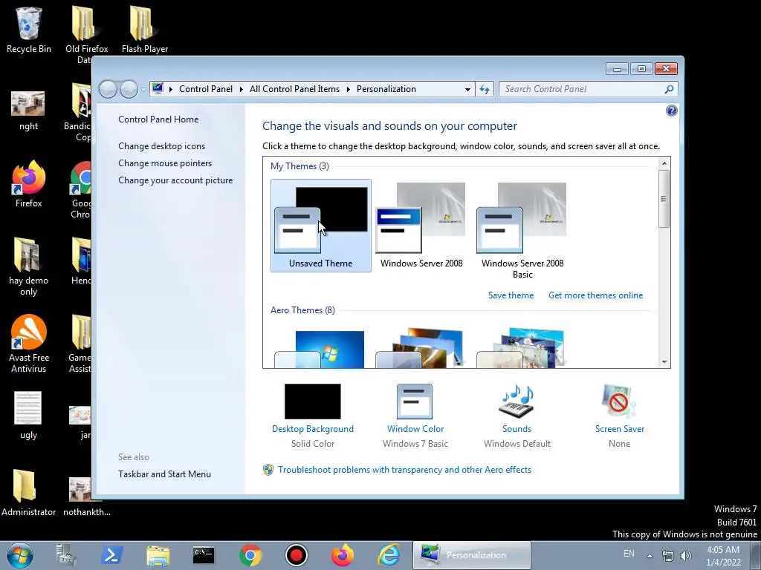Screen dimensions: 761x570
Task: Click the Control Panel breadcrumb
Action: point(206,89)
